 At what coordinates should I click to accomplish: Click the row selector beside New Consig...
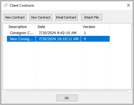tap(5, 39)
